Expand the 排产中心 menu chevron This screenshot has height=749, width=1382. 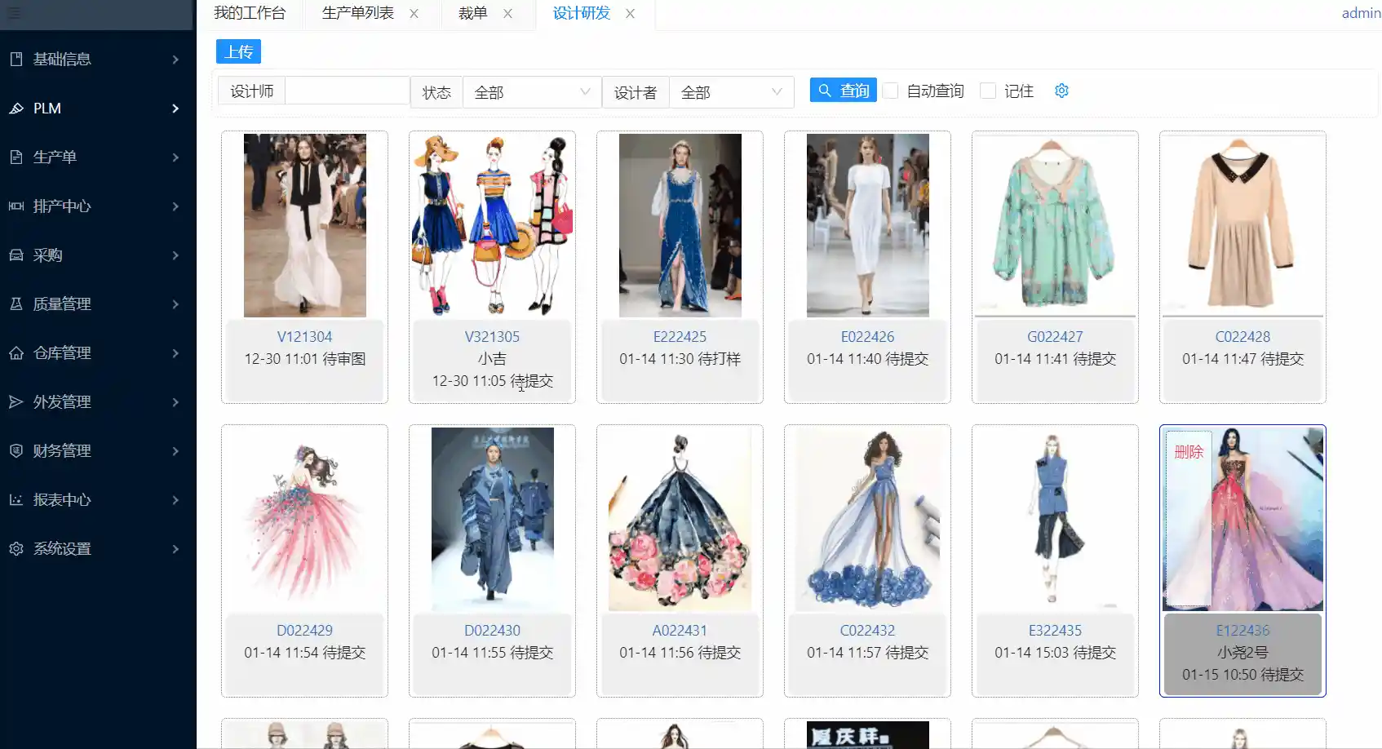pos(175,206)
